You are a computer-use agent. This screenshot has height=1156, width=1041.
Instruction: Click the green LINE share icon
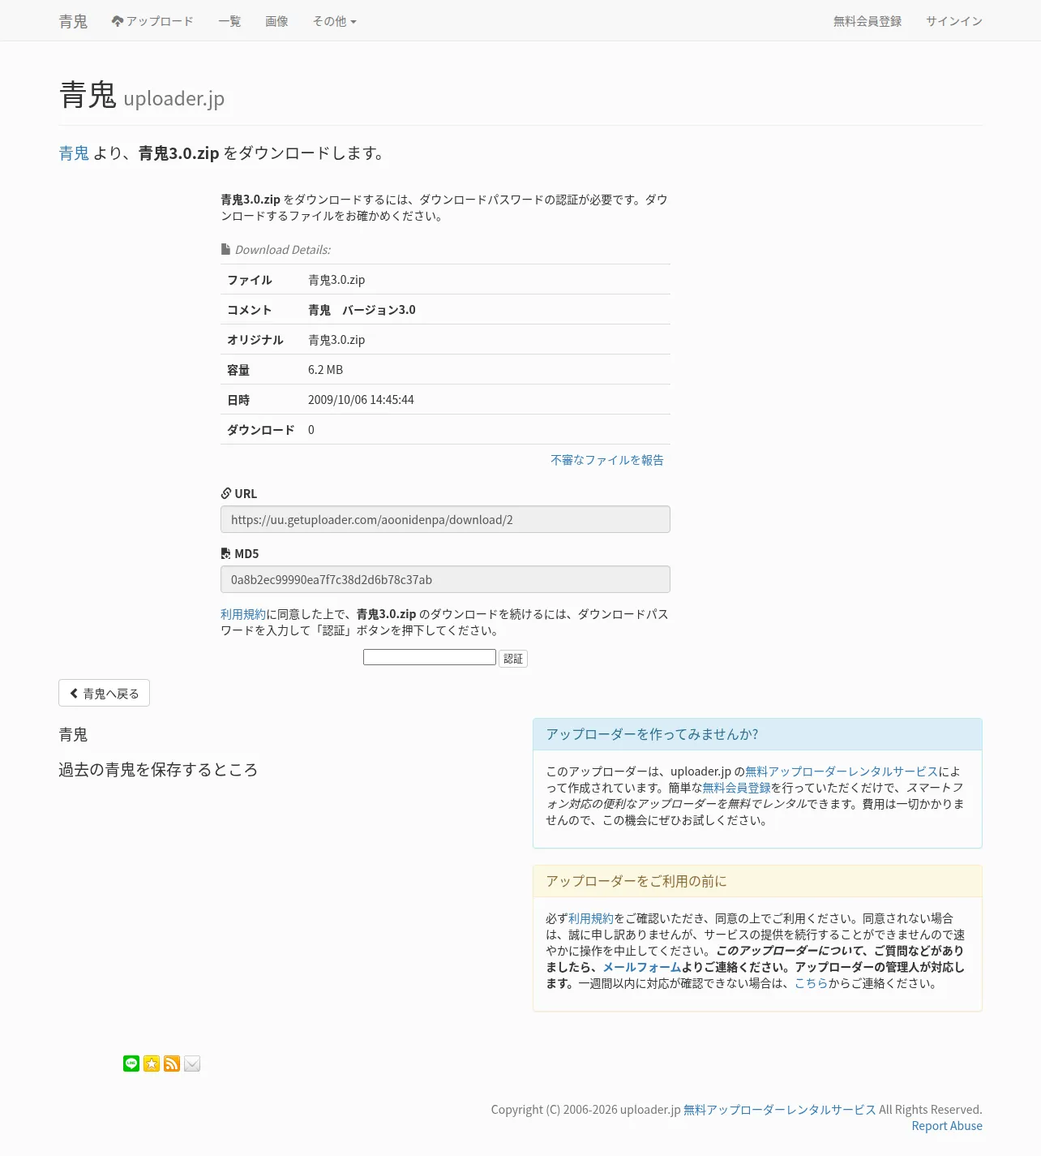pos(131,1064)
